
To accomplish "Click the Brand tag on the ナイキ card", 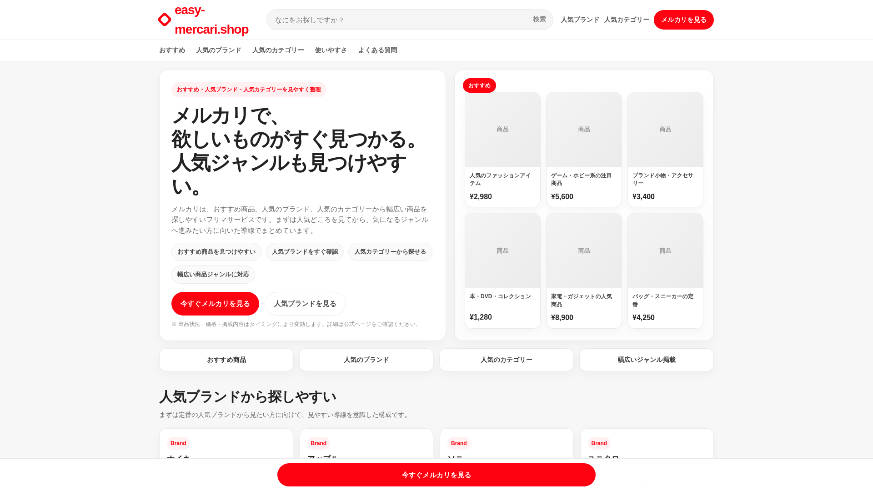I will [x=178, y=443].
